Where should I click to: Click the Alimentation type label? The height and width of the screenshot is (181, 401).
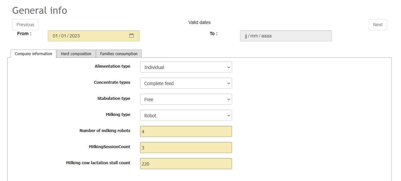pyautogui.click(x=112, y=66)
